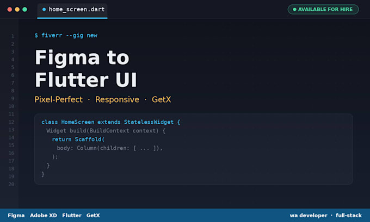Click line number 20 in the gutter
This screenshot has height=222, width=370.
pos(11,185)
